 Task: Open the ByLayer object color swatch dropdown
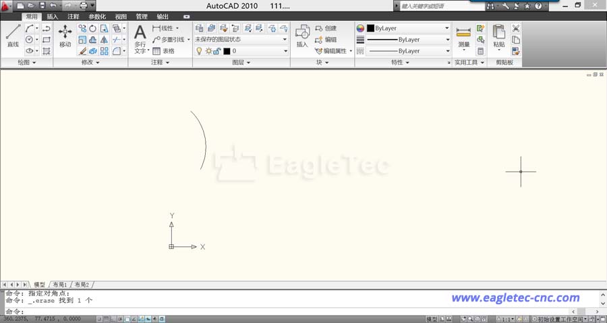pos(408,28)
